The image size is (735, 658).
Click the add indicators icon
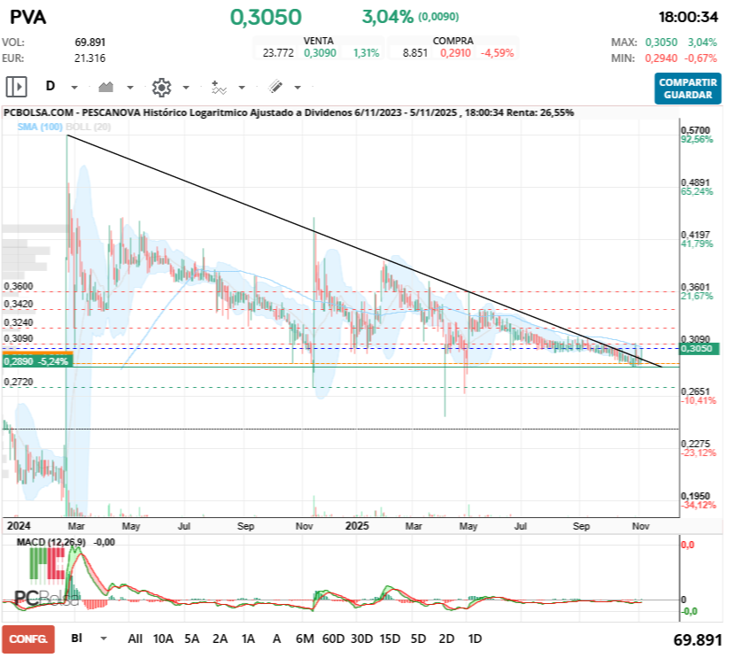(x=220, y=86)
